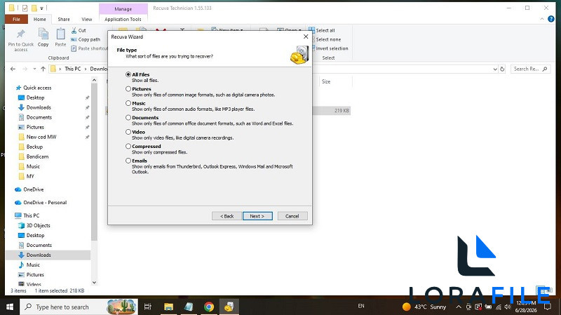Collapse the ribbon with the chevron
The width and height of the screenshot is (561, 315).
pos(541,19)
